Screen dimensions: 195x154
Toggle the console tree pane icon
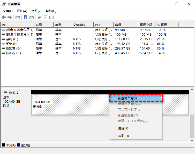point(18,18)
